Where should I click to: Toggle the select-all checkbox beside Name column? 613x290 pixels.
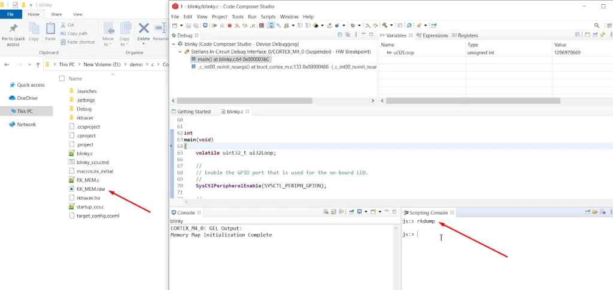coord(62,78)
